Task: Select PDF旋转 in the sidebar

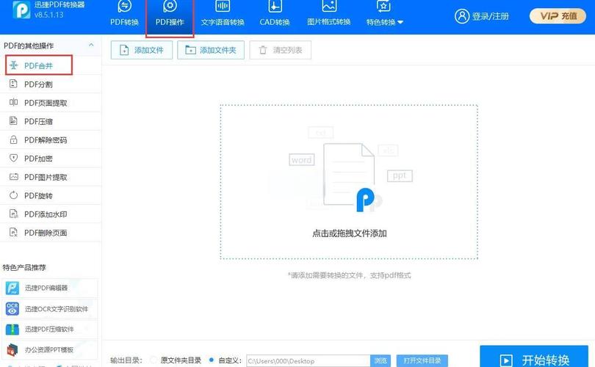Action: [x=51, y=196]
